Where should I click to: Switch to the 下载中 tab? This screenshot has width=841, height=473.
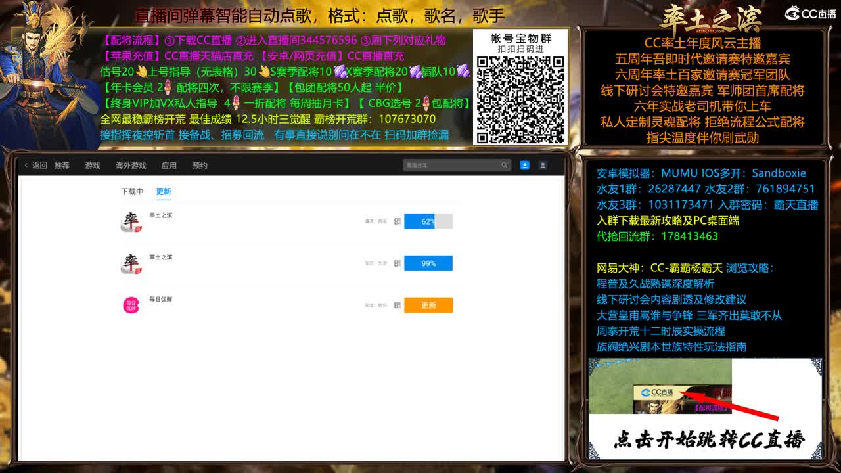[x=132, y=192]
